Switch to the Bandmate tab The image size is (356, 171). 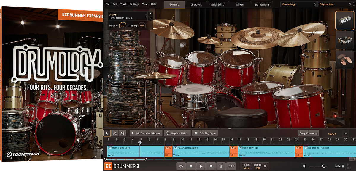point(262,4)
